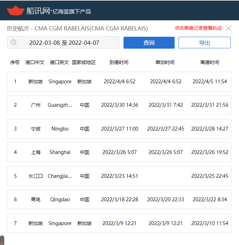Select row 7 Singapore port name

point(60,223)
